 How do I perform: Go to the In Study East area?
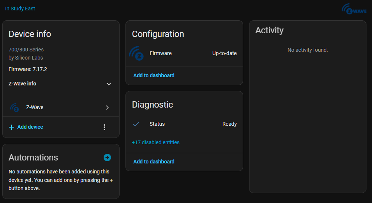click(20, 9)
